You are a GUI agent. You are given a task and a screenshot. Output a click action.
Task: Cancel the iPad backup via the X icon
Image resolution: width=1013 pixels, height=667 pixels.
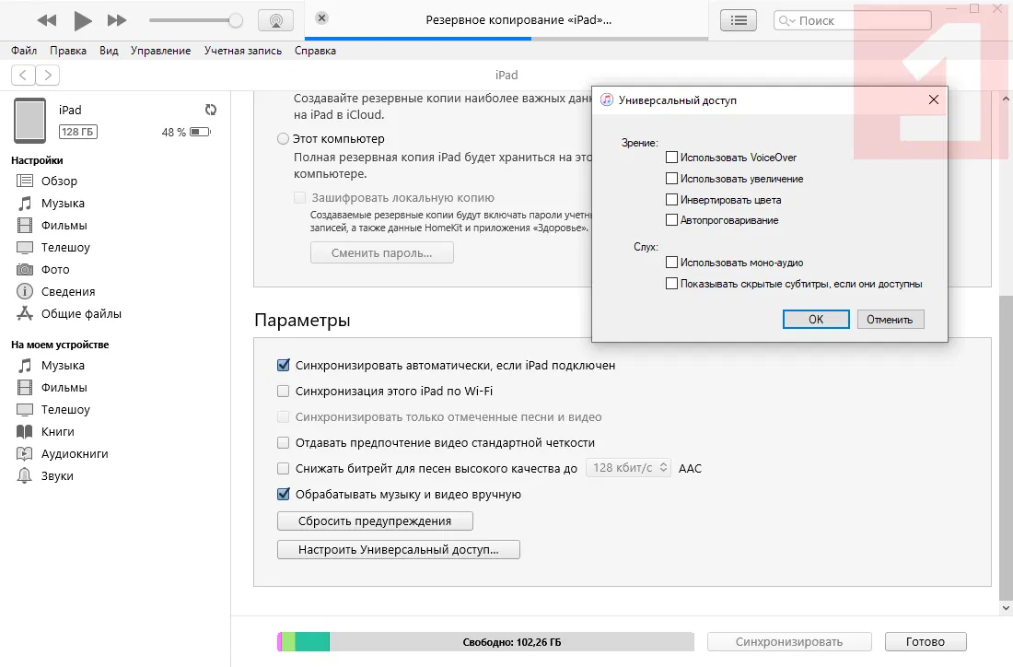pos(321,18)
